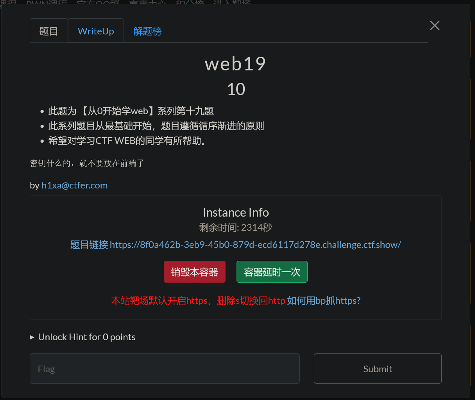Focus the Flag input field
The width and height of the screenshot is (475, 400).
pyautogui.click(x=165, y=369)
